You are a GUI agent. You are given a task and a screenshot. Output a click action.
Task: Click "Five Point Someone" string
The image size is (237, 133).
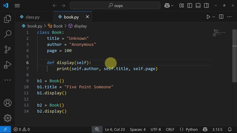tap(89, 87)
